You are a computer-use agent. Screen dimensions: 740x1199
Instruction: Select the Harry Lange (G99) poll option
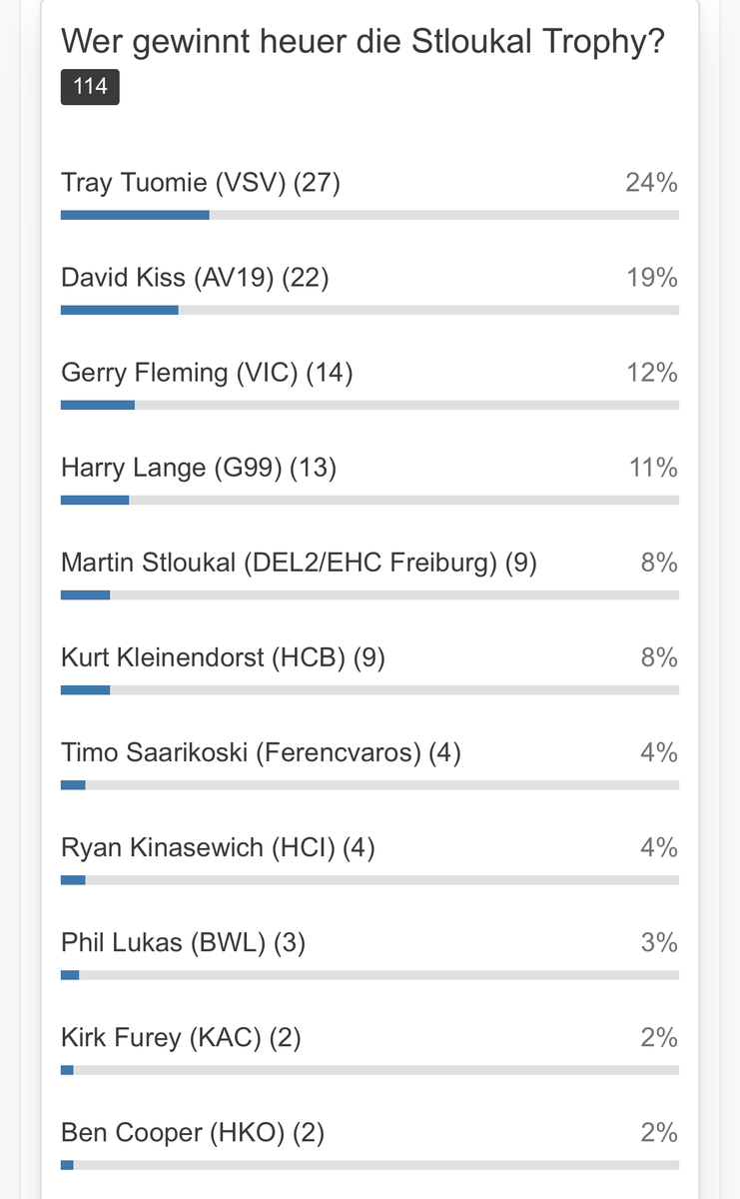(199, 468)
